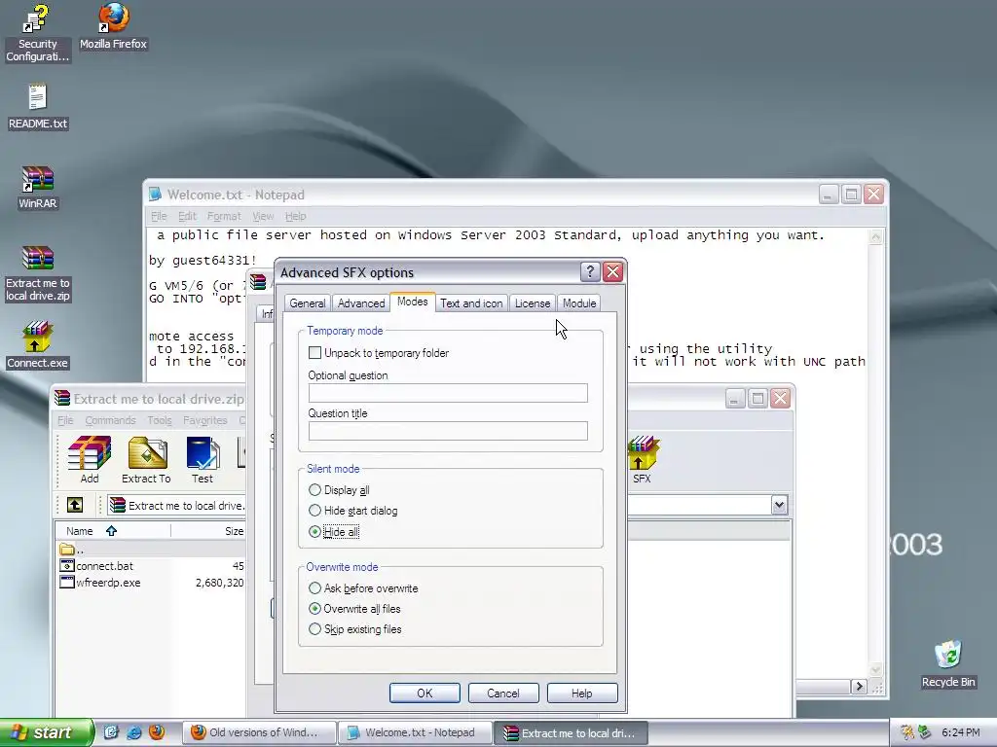
Task: Open the Favorites menu in WinRAR
Action: 204,420
